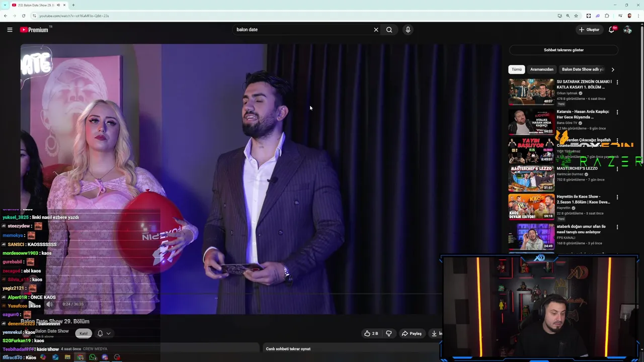Open options for Hayrettin Kaos Show video
This screenshot has height=362, width=644.
[x=617, y=197]
